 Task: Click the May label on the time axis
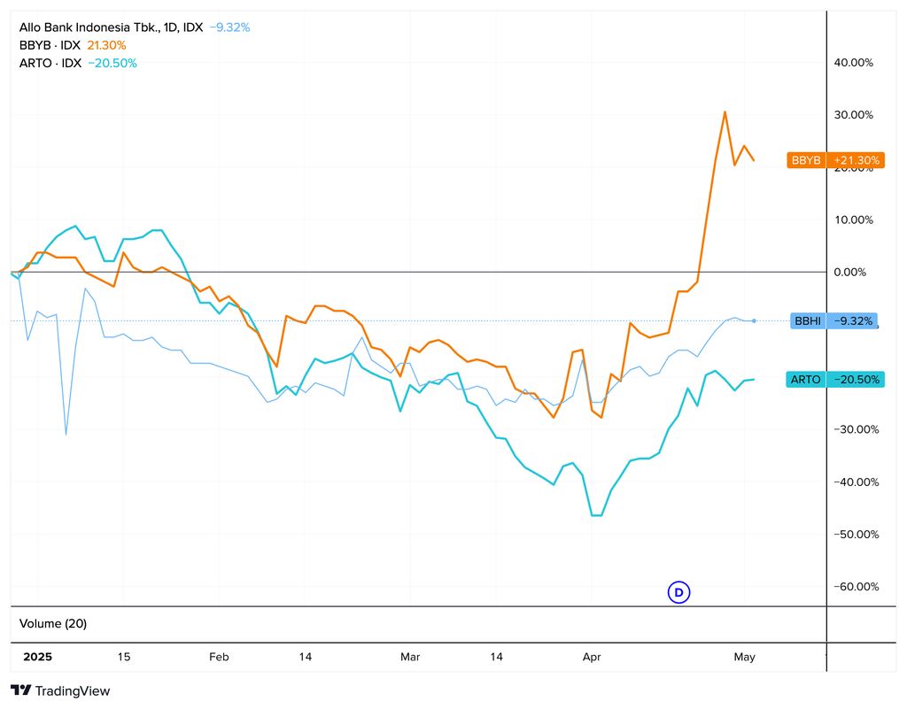pos(744,657)
